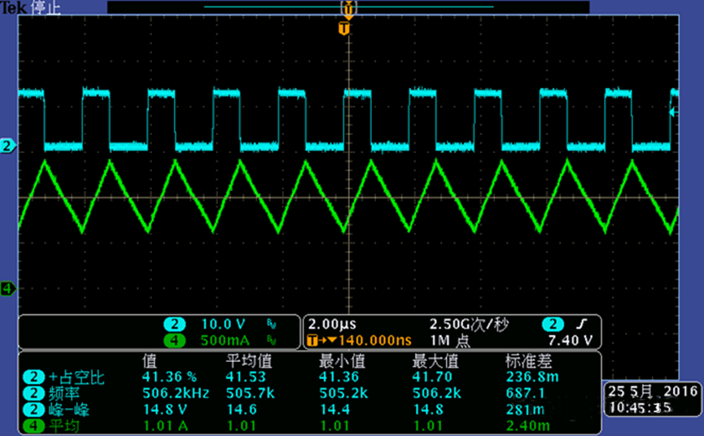Click the channel 2 ground marker on left edge
The width and height of the screenshot is (704, 436).
click(x=8, y=146)
